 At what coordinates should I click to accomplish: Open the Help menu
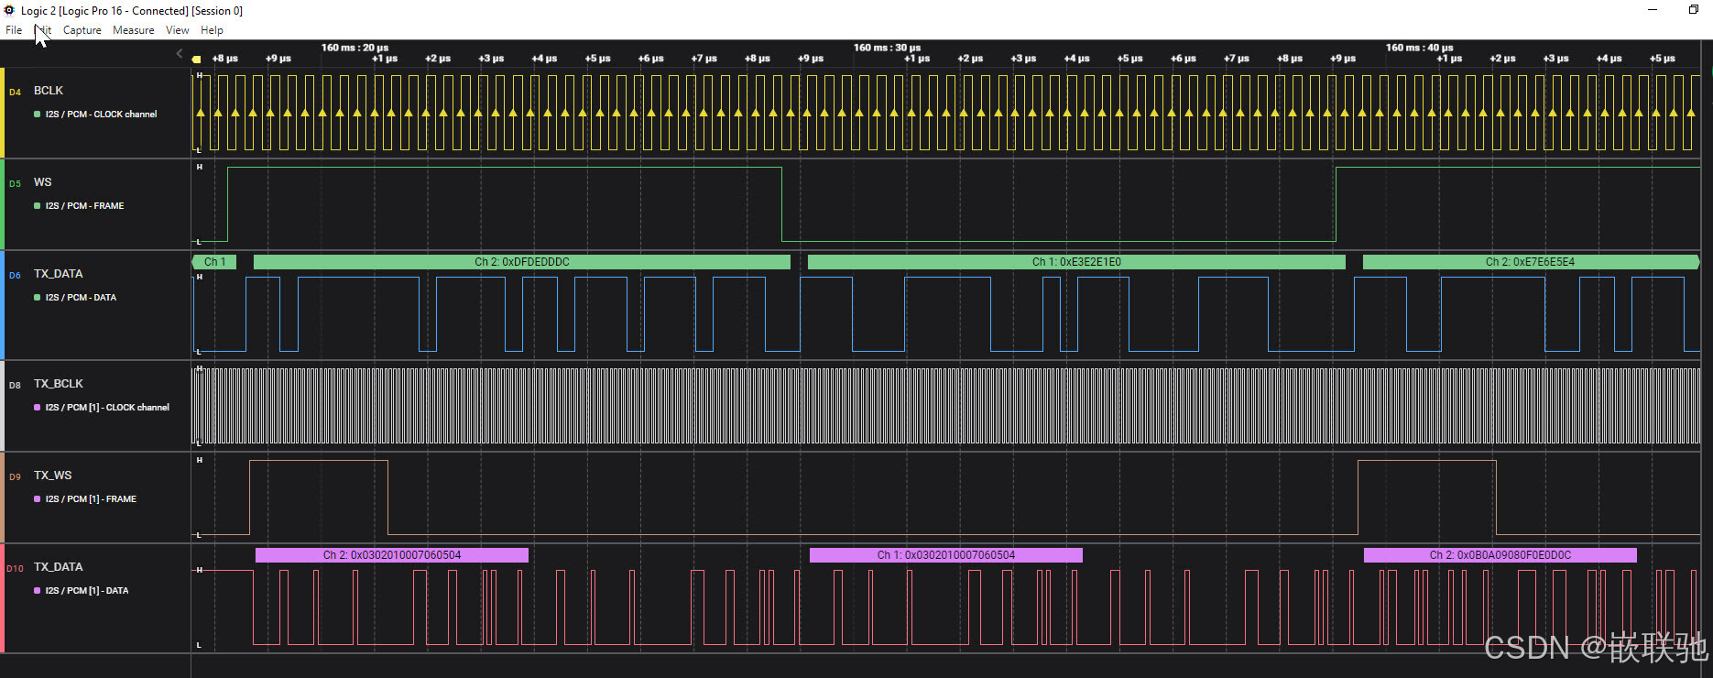(212, 30)
